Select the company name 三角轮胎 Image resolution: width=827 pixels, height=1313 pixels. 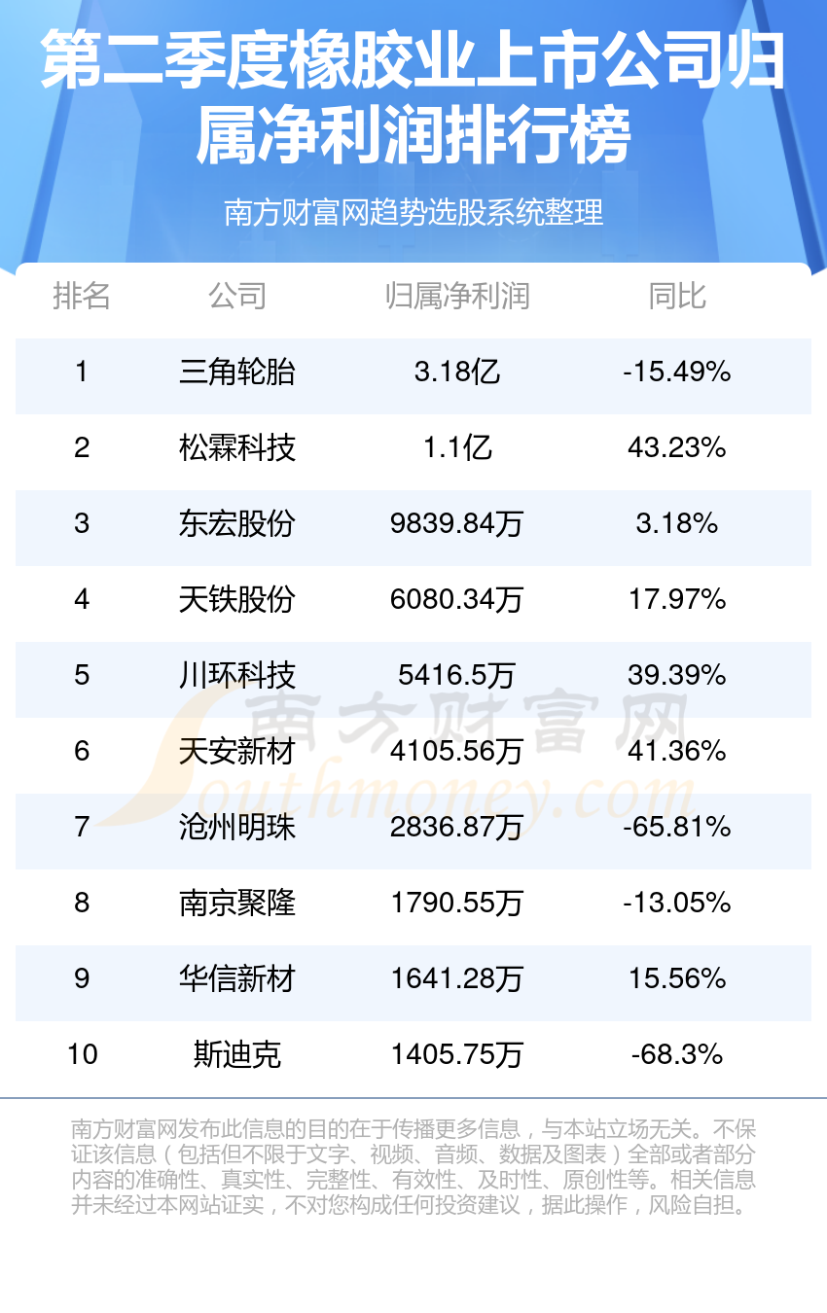click(236, 372)
